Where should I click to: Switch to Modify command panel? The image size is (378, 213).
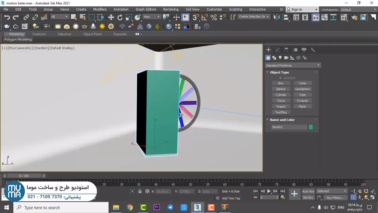pos(277,50)
